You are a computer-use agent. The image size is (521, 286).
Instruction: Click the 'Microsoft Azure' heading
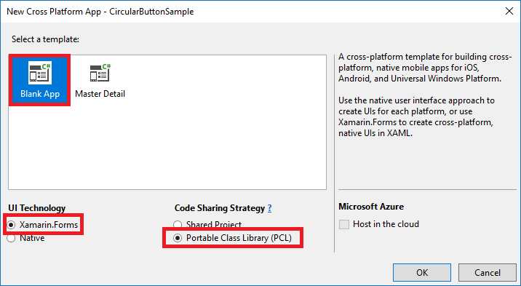371,207
